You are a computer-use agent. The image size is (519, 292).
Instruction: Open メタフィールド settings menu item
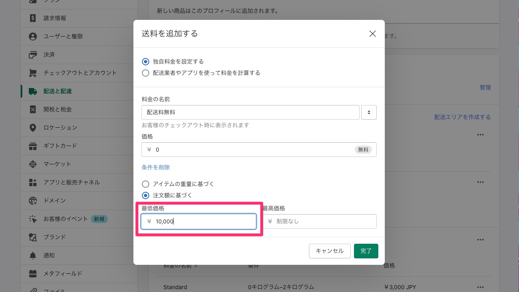[x=79, y=274]
